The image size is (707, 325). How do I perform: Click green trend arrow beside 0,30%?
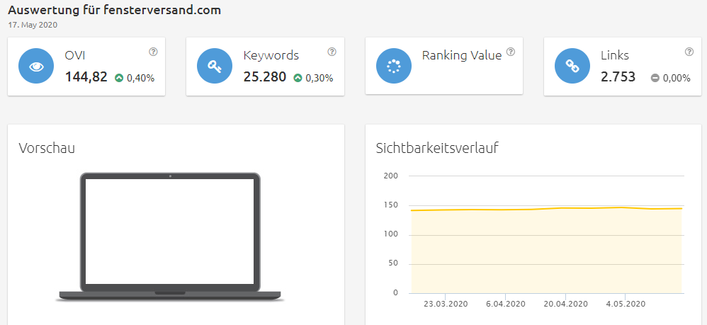[x=298, y=78]
